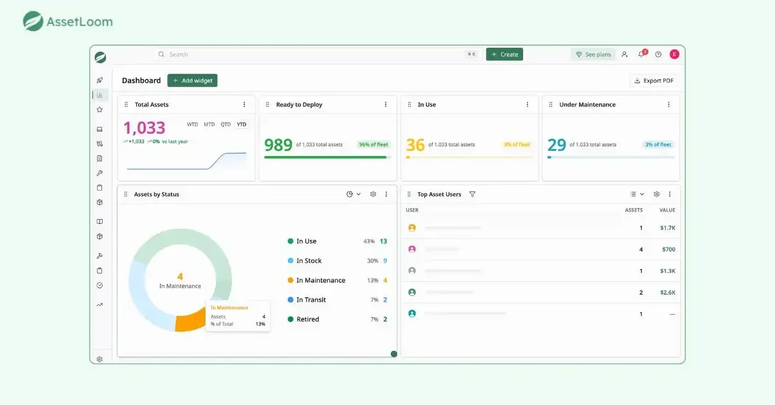Select the MTD period toggle

click(x=209, y=124)
